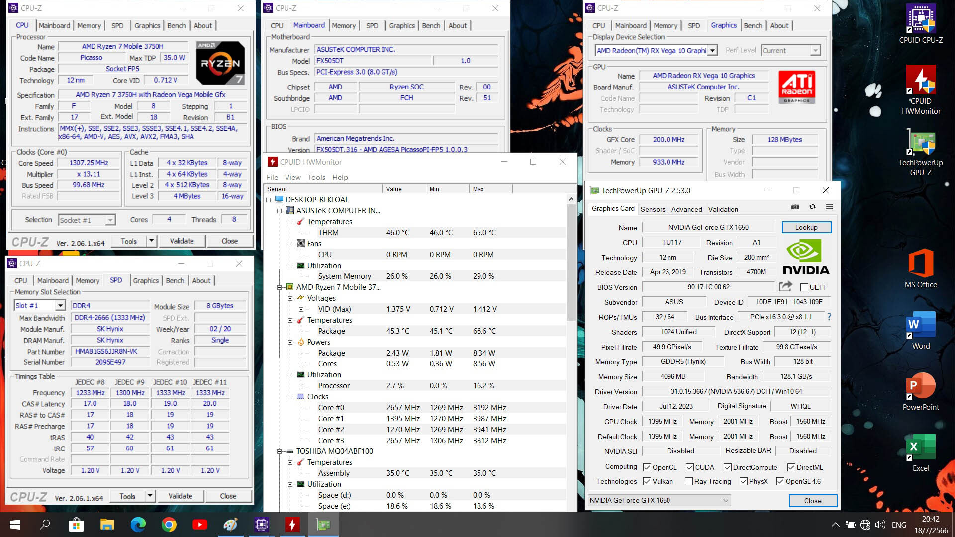Click Close in the SPD tab CPU-Z window
955x537 pixels.
coord(228,496)
